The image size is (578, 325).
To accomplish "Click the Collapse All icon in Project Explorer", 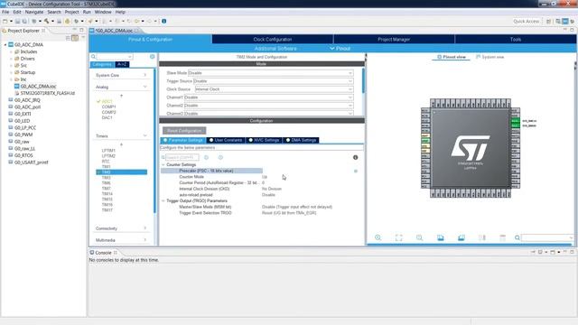I will pyautogui.click(x=68, y=38).
